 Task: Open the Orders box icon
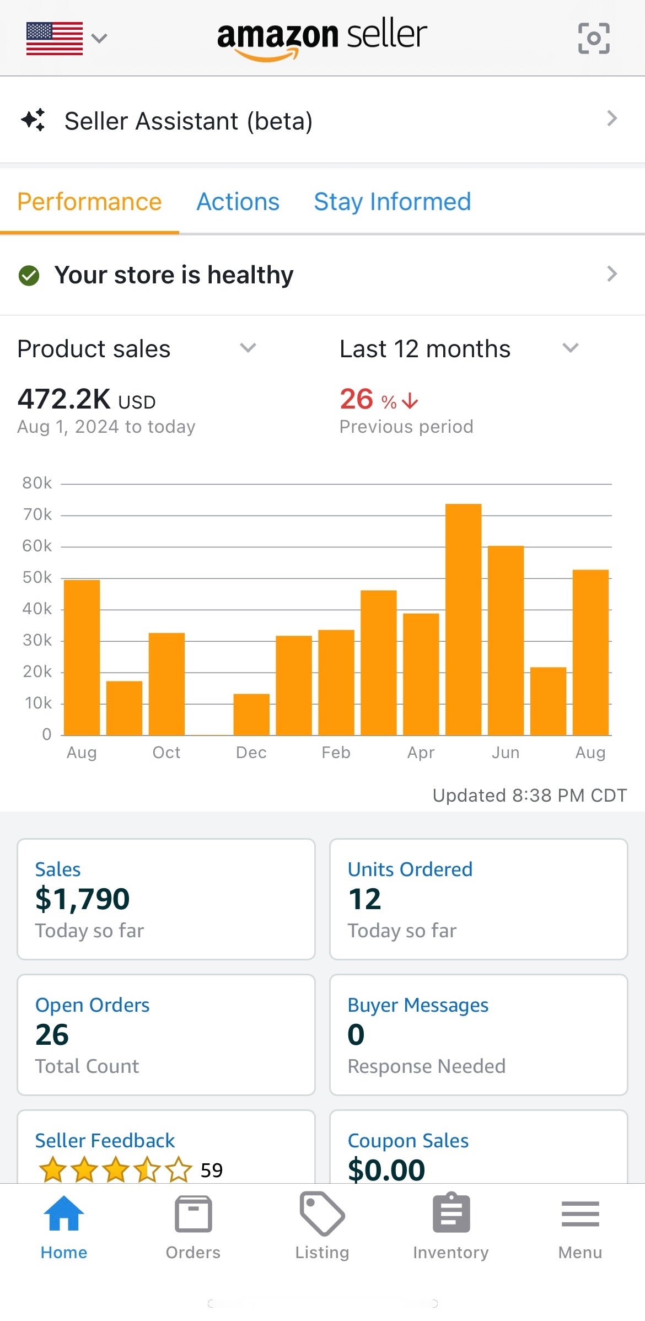[x=193, y=1214]
